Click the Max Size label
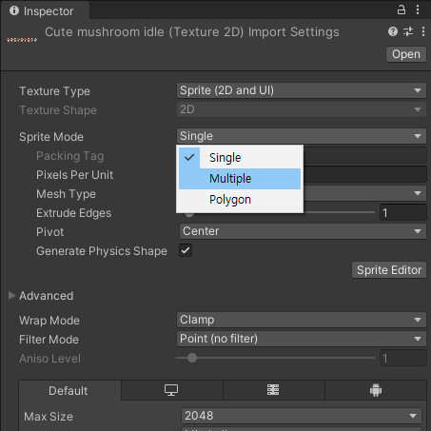 coord(49,417)
